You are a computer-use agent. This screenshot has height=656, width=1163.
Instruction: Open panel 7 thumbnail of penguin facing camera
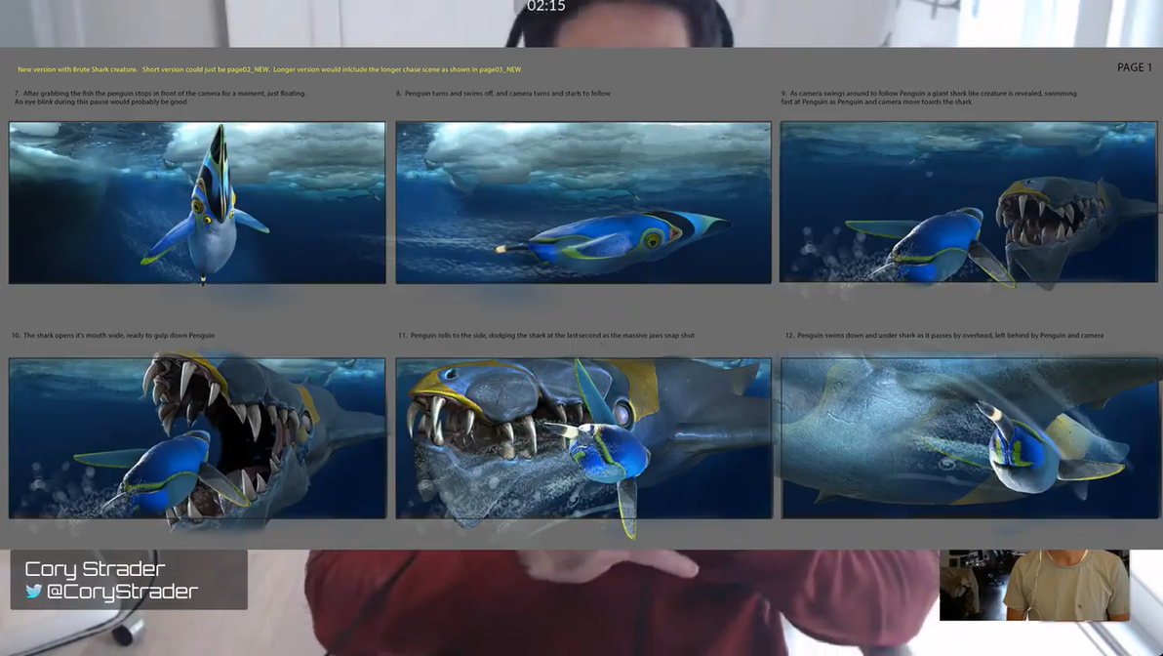coord(197,203)
